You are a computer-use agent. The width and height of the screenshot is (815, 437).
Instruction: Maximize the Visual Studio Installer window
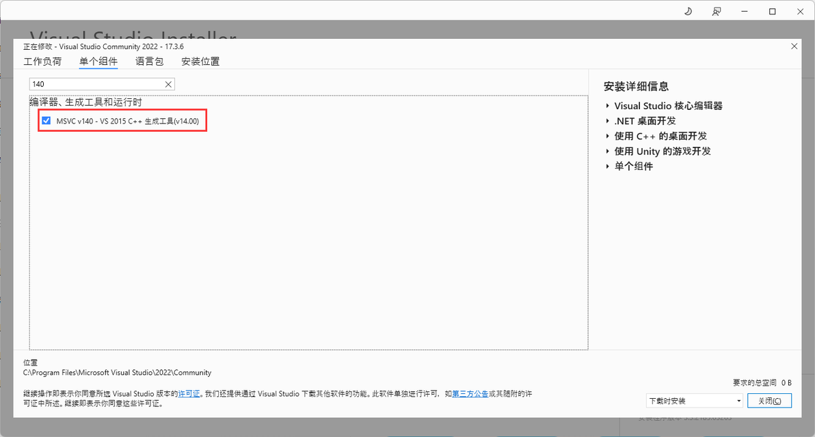pos(773,11)
